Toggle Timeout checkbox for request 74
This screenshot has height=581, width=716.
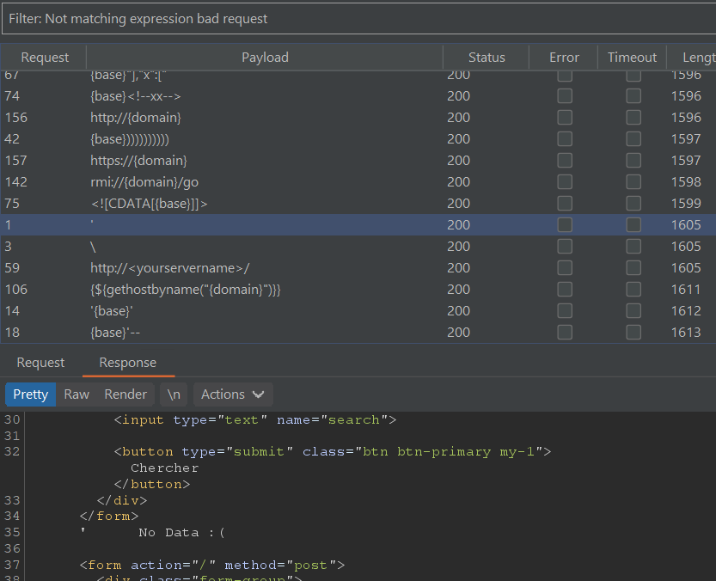(633, 96)
